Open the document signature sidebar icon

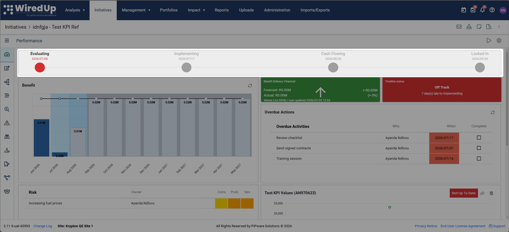[x=7, y=164]
